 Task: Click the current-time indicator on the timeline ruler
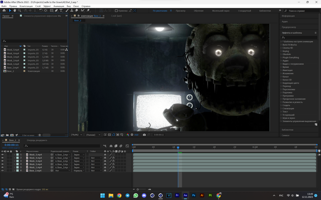tap(178, 147)
